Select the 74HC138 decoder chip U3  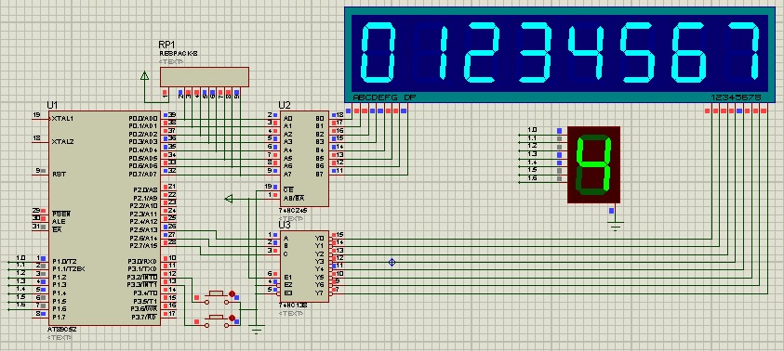tap(303, 266)
